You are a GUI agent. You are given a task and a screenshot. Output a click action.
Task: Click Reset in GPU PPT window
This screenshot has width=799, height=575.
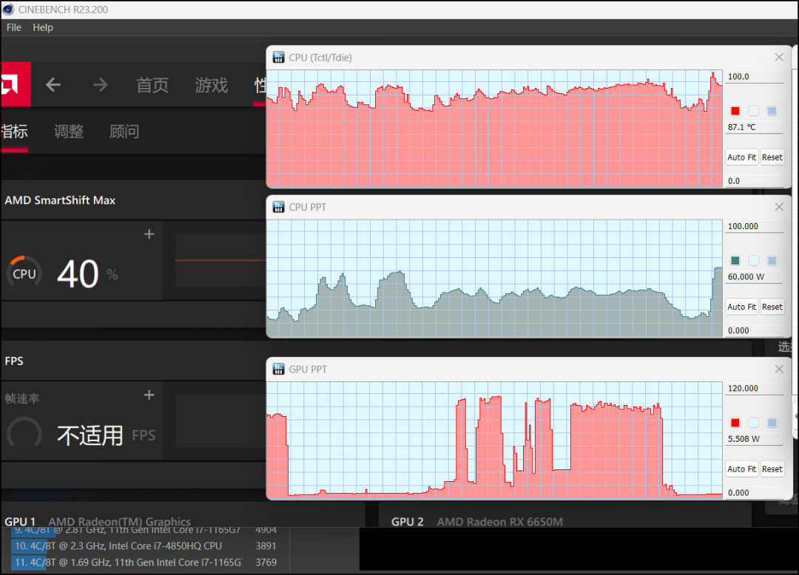pos(772,469)
